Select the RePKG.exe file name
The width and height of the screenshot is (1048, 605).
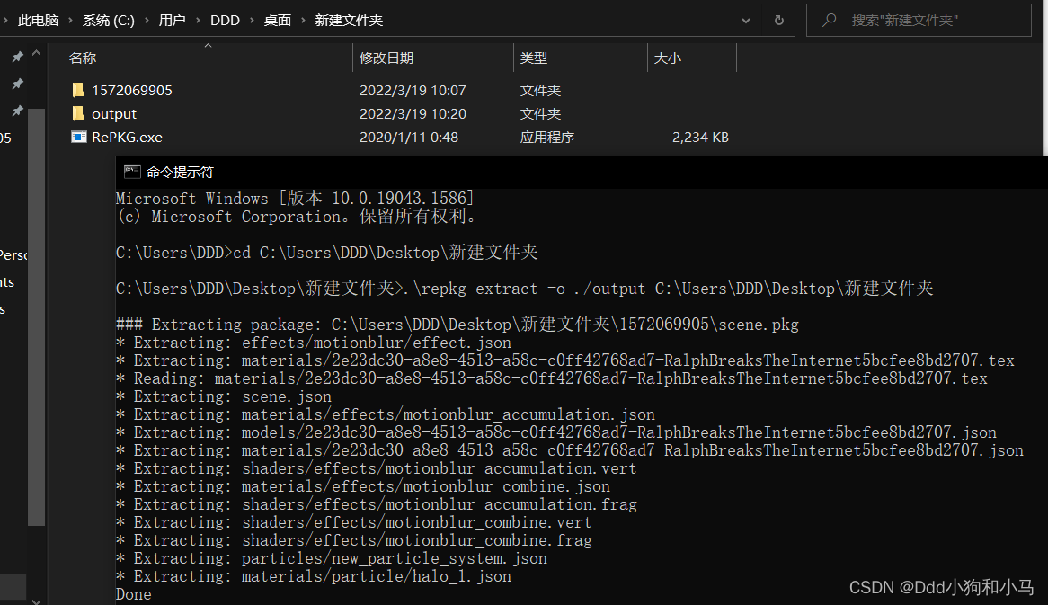pos(127,137)
